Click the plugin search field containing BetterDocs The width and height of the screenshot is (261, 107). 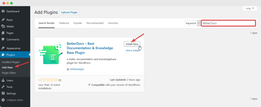click(228, 23)
